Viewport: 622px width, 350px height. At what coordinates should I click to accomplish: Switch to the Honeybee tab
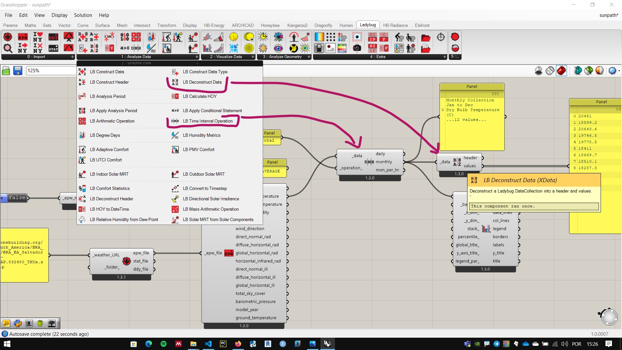tap(270, 25)
